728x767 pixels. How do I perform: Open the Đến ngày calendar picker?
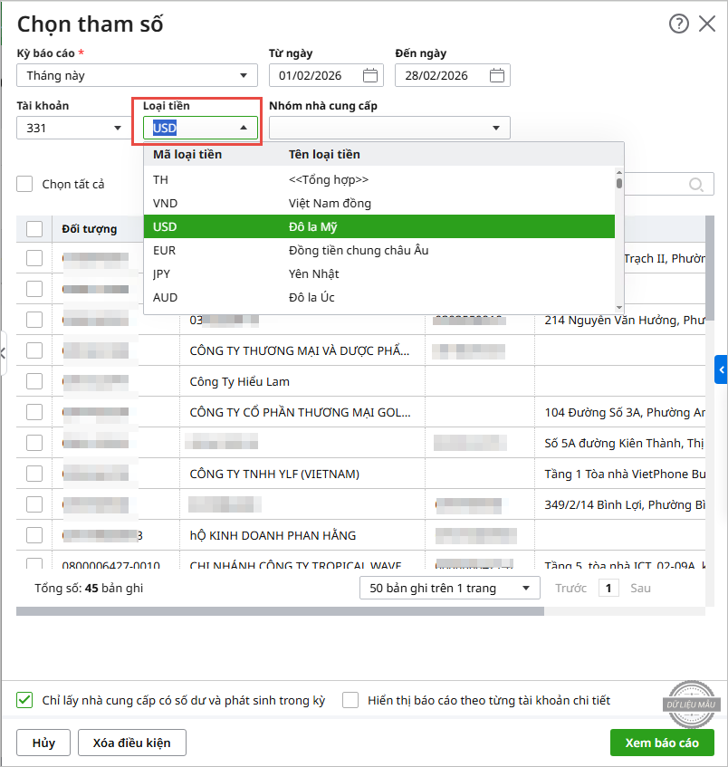pos(497,76)
